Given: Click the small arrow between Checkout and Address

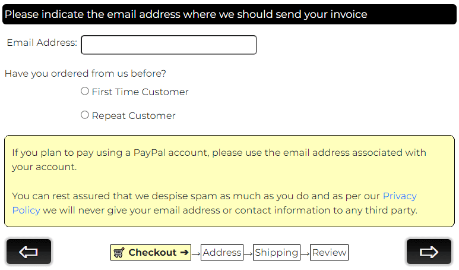Looking at the screenshot, I should 196,254.
